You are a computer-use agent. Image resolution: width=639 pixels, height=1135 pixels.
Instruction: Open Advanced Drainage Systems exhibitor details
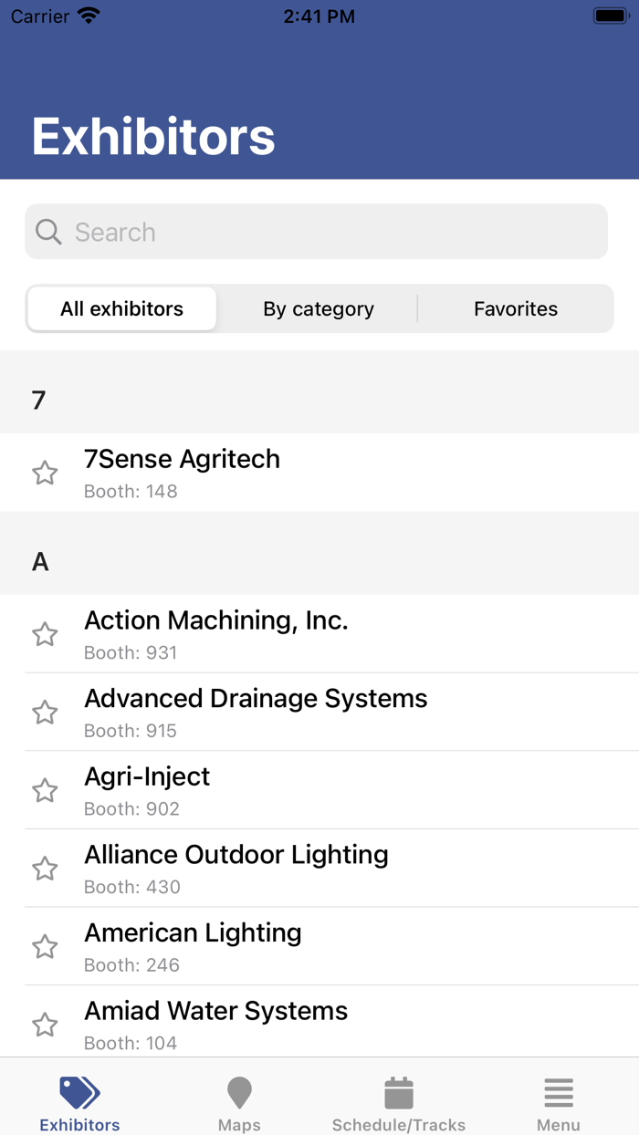click(274, 713)
